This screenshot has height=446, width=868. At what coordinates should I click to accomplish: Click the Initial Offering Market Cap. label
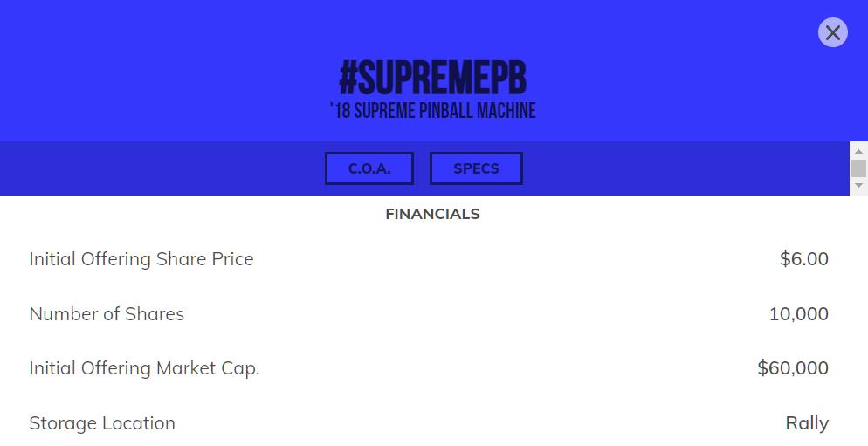click(x=144, y=368)
